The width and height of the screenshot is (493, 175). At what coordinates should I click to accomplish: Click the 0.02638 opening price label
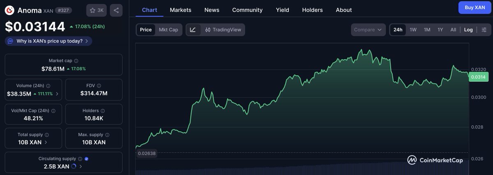146,153
